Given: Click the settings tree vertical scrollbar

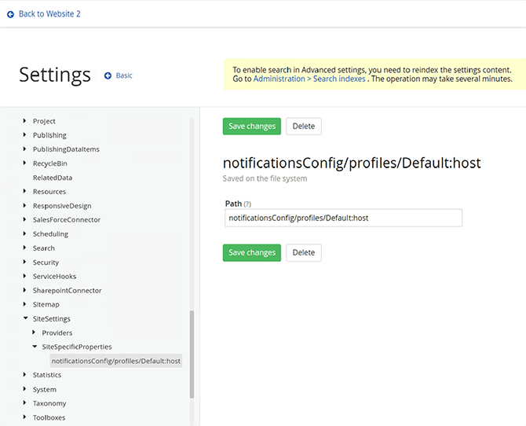Looking at the screenshot, I should coord(192,354).
